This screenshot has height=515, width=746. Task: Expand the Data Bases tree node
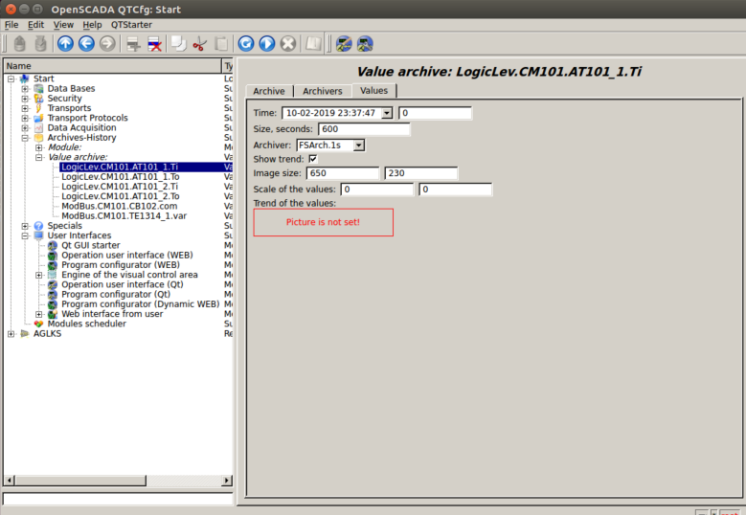(25, 89)
